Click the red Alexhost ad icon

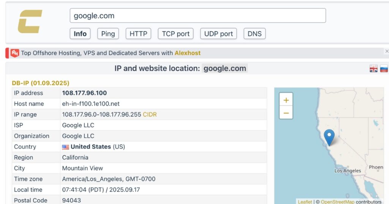coord(15,53)
